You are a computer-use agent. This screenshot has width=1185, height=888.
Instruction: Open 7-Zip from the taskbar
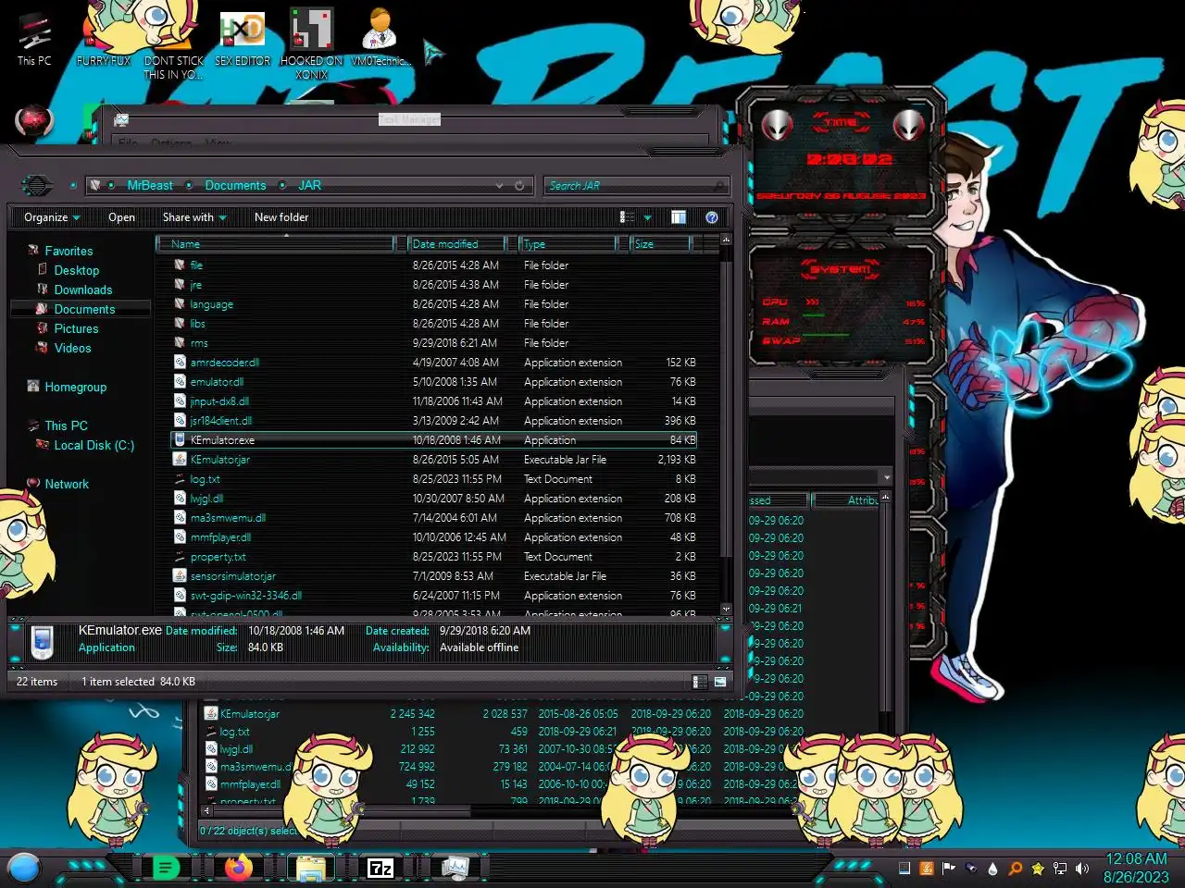[x=380, y=868]
